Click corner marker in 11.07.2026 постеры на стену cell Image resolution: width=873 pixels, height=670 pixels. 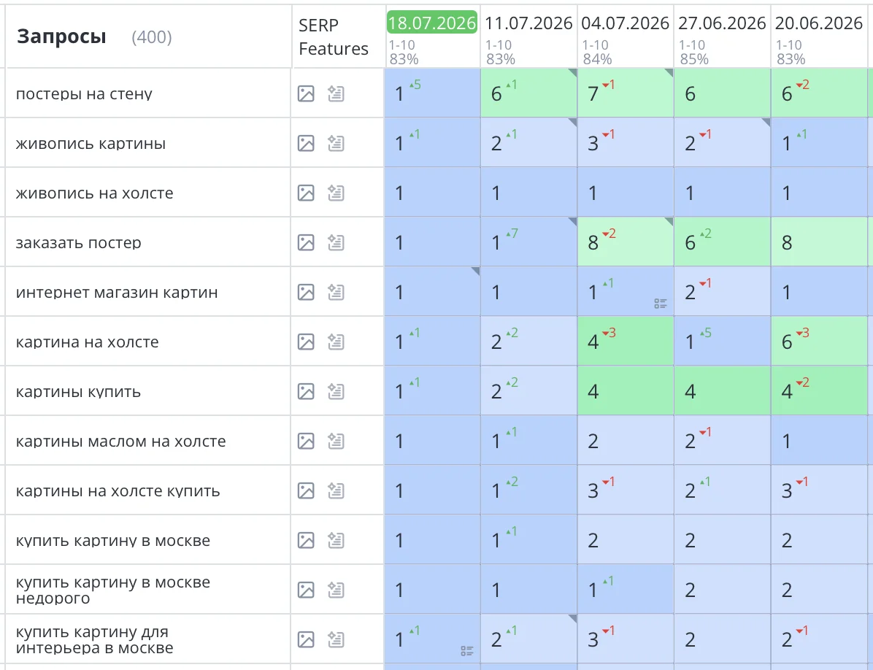[572, 73]
